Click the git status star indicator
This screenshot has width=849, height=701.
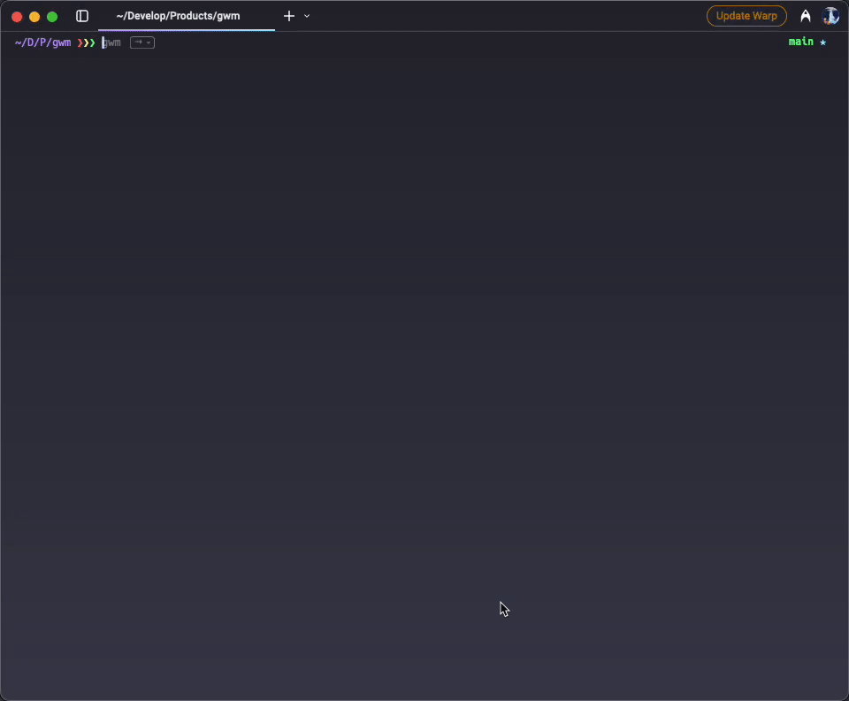[x=823, y=42]
